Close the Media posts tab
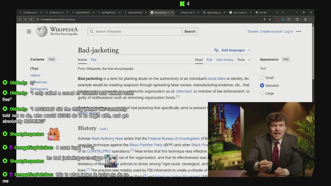This screenshot has width=331, height=186. (41, 12)
